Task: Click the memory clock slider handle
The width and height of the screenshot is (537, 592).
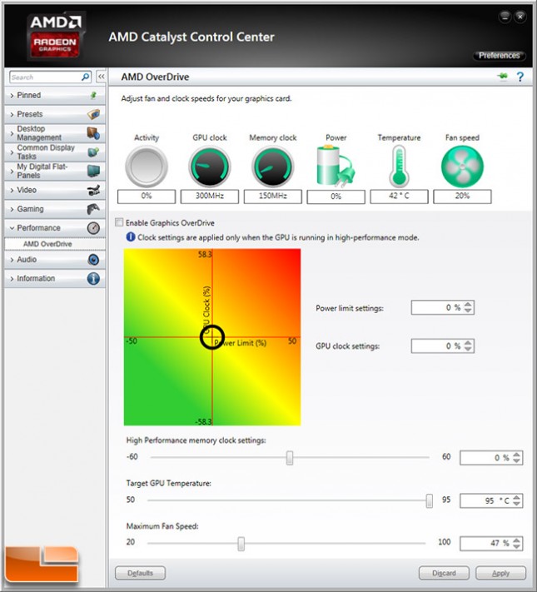Action: tap(290, 458)
